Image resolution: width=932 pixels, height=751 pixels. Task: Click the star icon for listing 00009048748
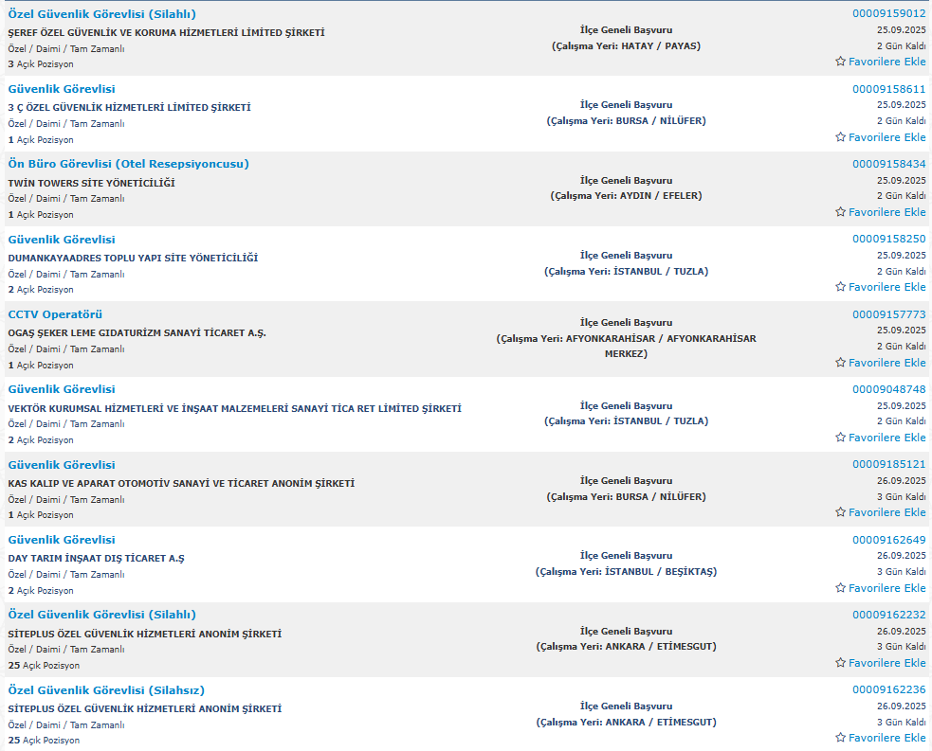840,438
